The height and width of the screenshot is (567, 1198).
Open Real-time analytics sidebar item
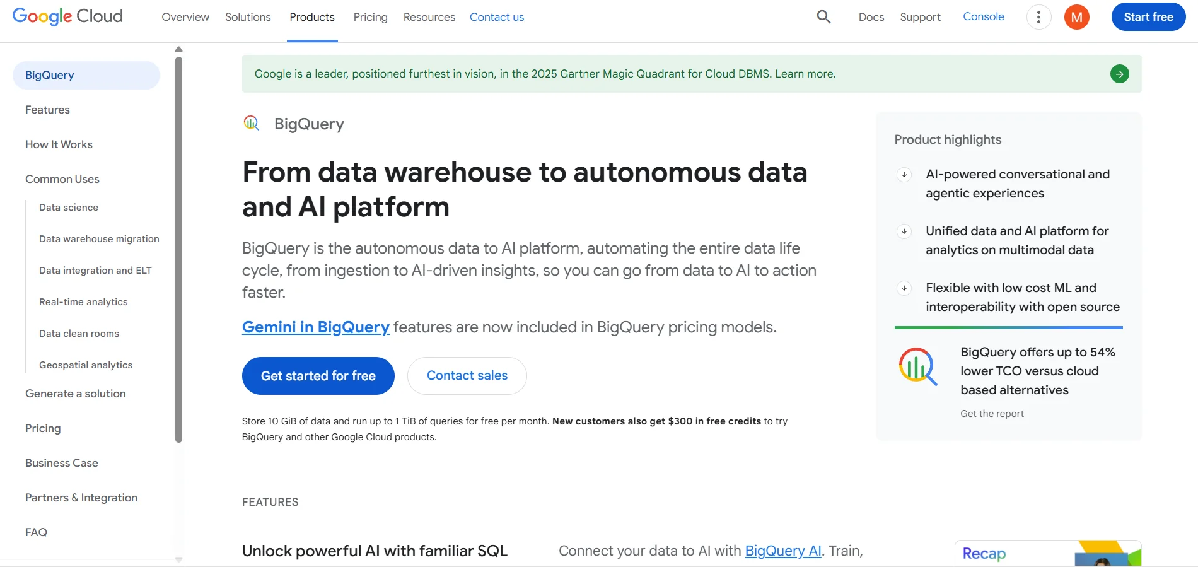coord(83,302)
